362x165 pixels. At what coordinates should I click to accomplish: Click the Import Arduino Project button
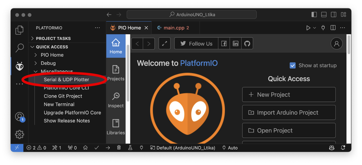pyautogui.click(x=289, y=112)
